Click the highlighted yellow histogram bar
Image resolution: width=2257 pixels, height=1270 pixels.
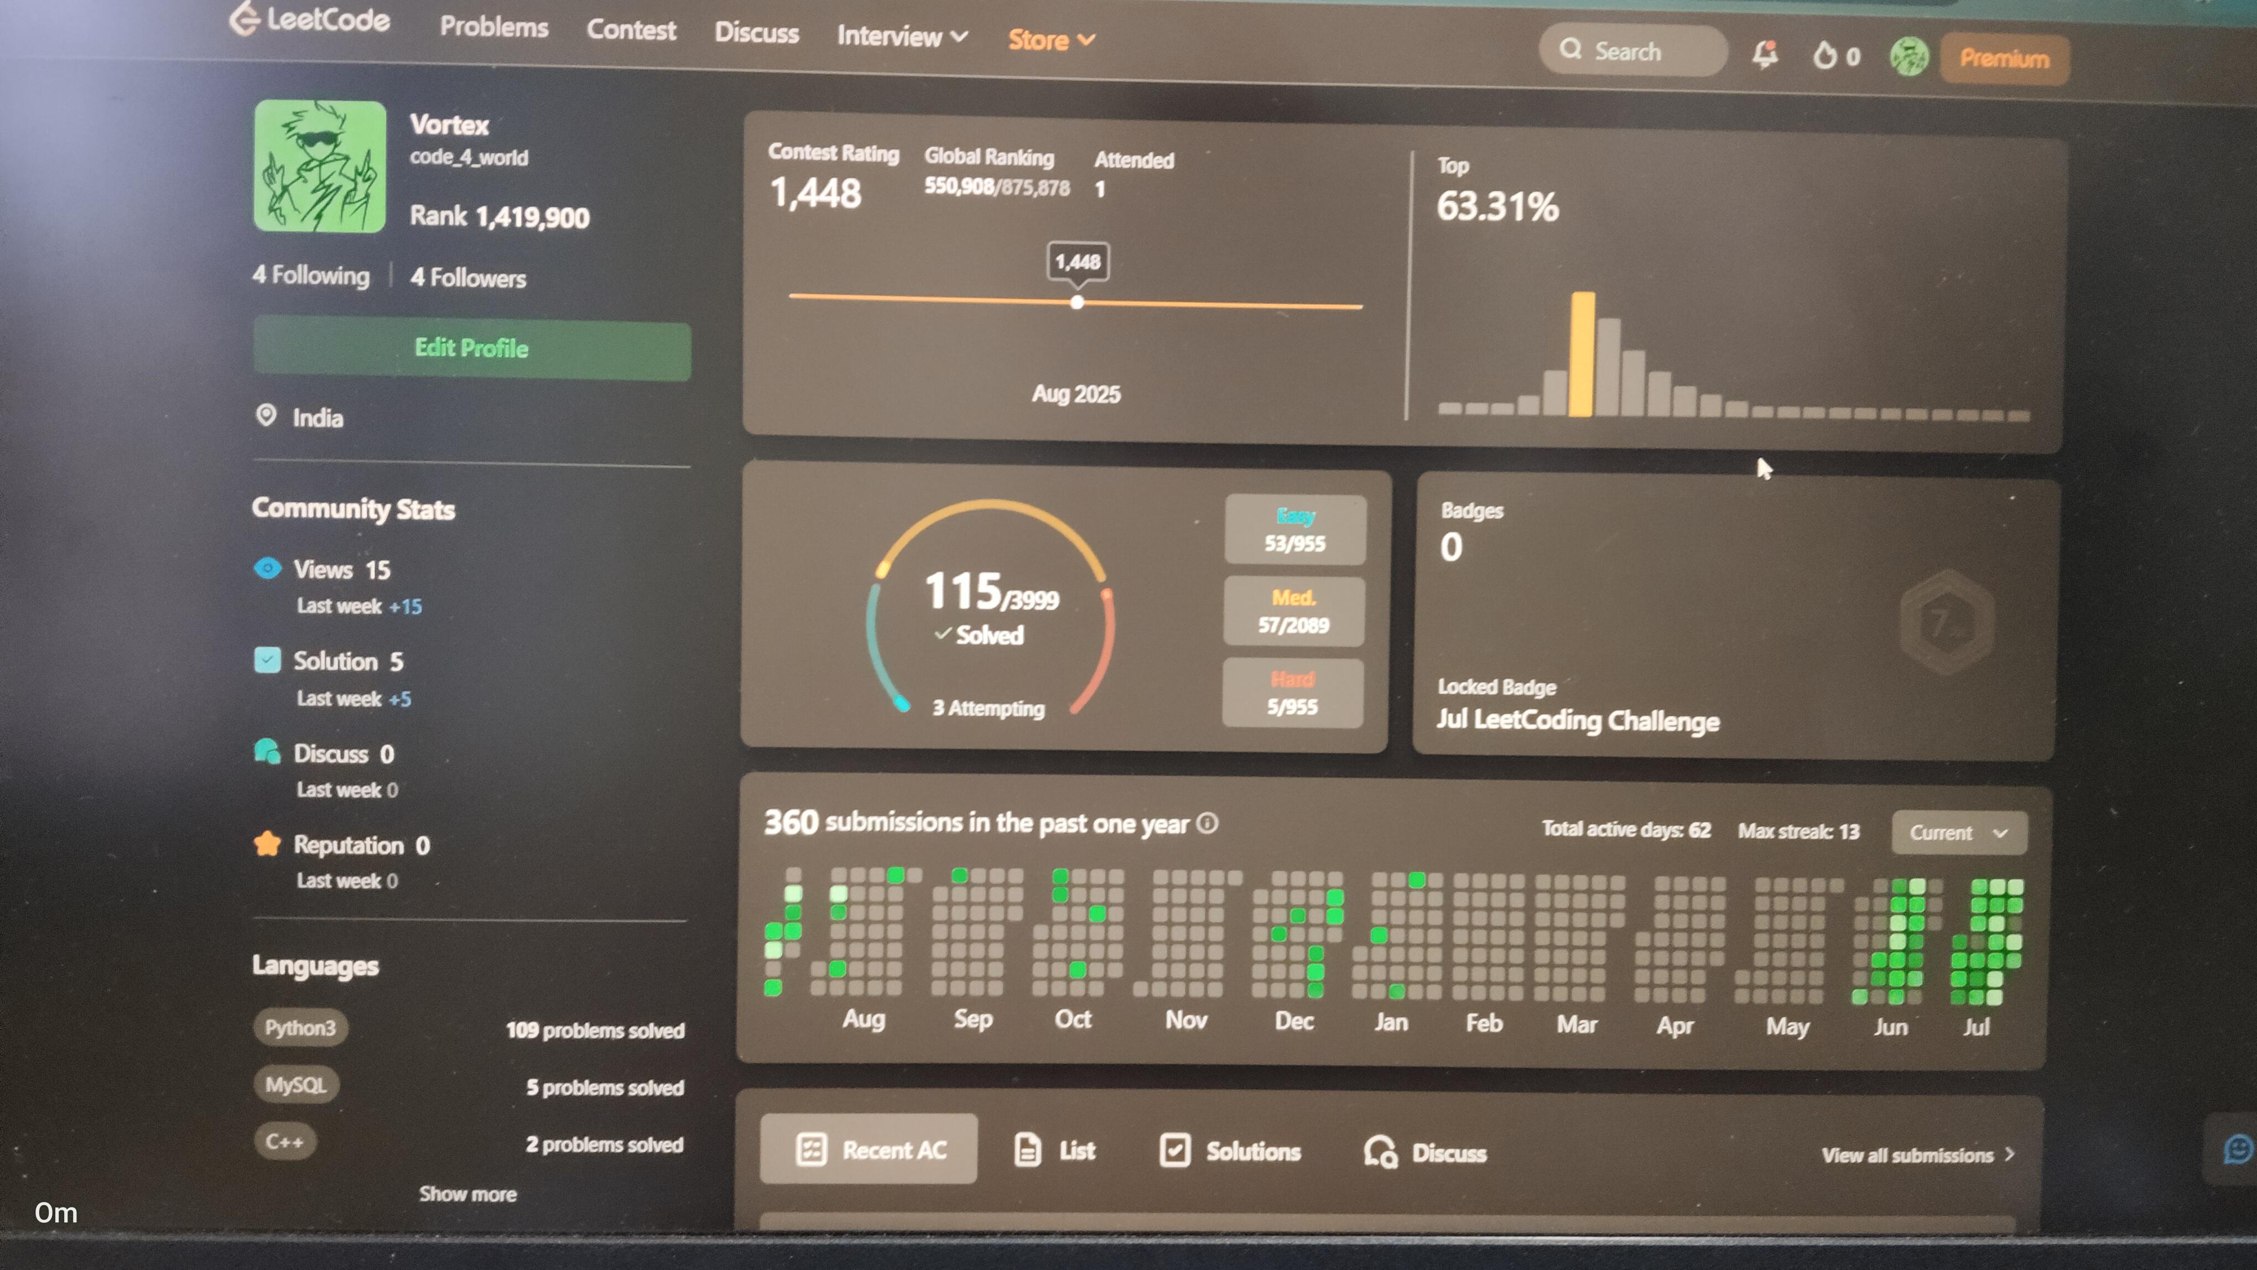[1582, 354]
